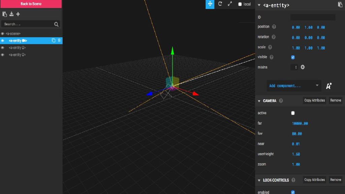Uncheck the visible checkbox
Screen dimensions: 345x194
coord(293,57)
